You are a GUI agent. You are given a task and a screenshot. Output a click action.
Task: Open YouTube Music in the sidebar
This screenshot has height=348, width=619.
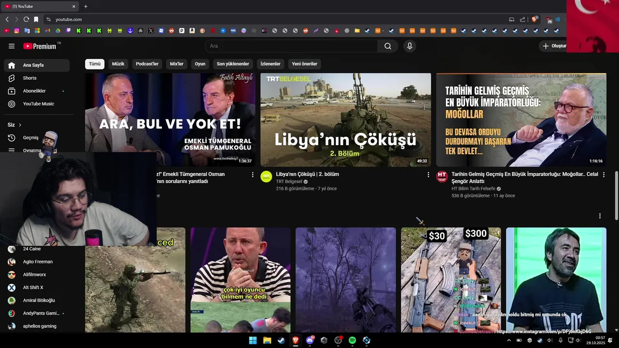(x=37, y=104)
